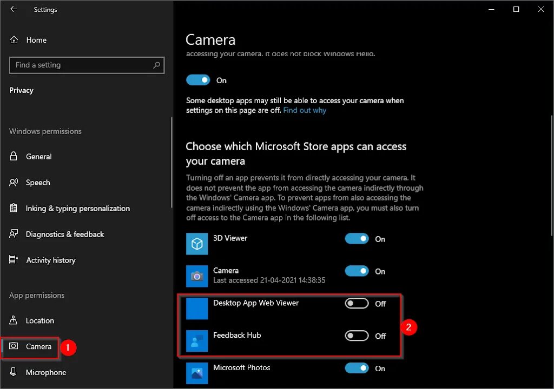Click the 3D Viewer app icon
This screenshot has width=554, height=389.
pyautogui.click(x=197, y=244)
